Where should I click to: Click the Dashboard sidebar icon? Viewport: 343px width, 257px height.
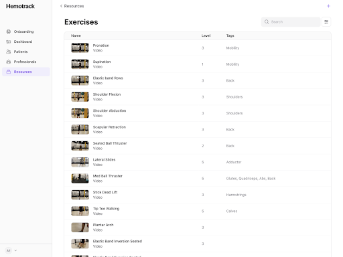point(9,41)
